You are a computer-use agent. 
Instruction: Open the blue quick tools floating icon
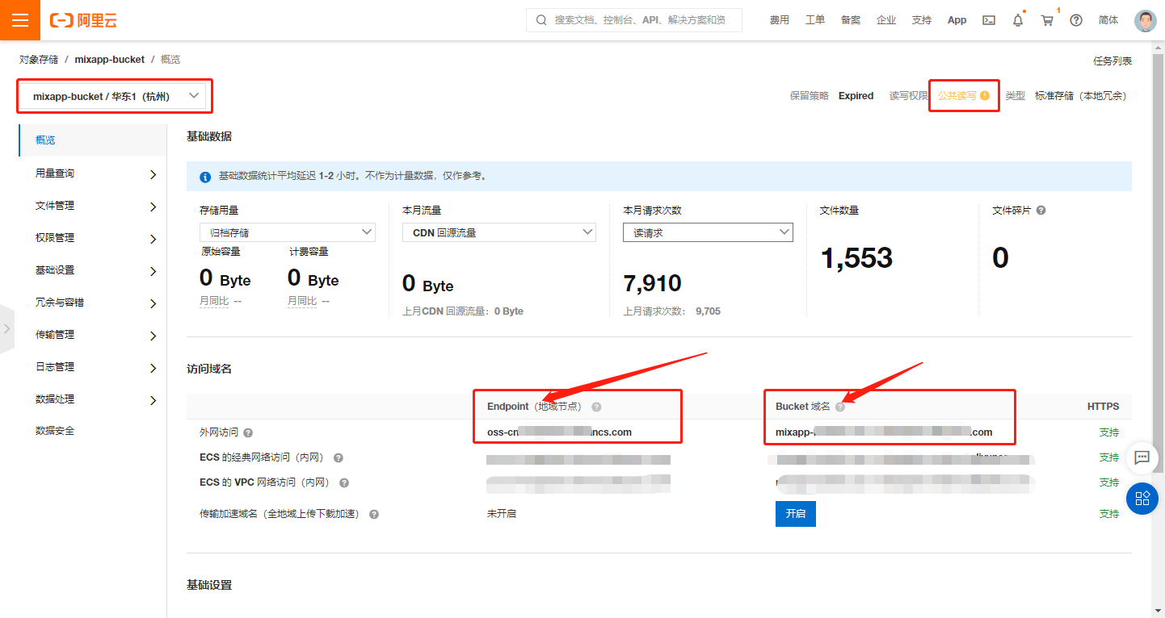point(1142,498)
